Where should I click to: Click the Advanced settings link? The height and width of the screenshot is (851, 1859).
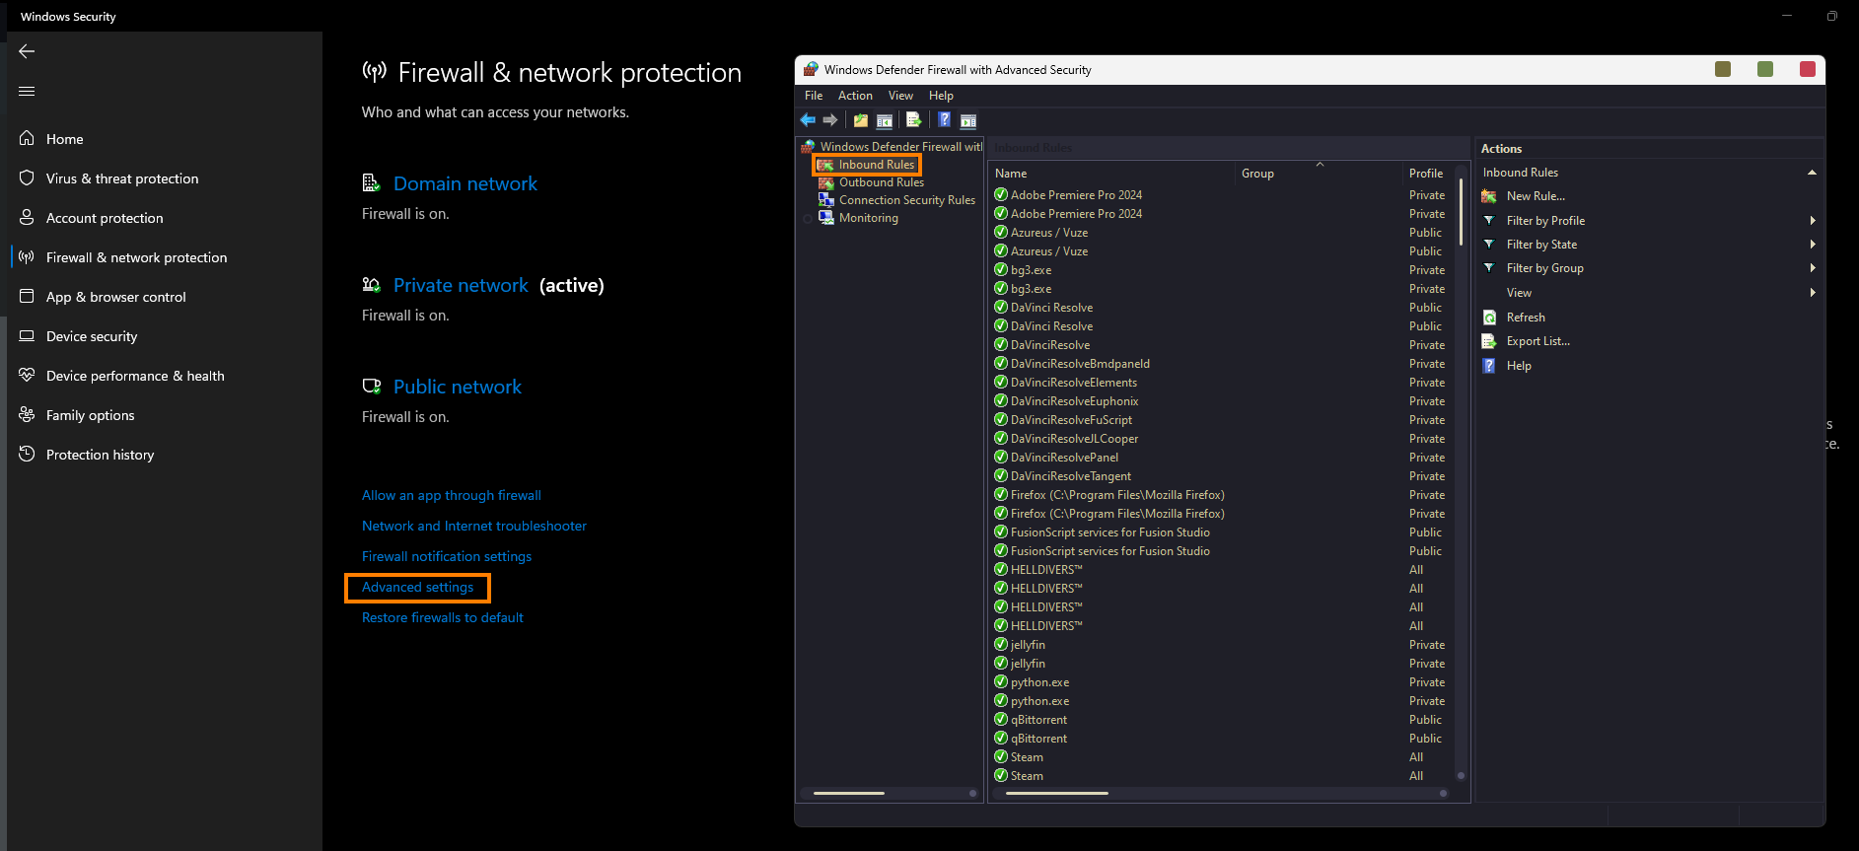pos(418,587)
